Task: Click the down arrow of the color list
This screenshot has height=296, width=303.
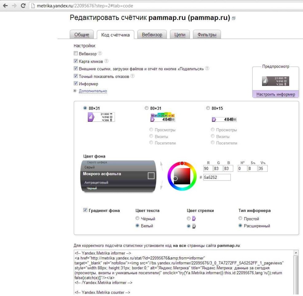Action: click(161, 185)
